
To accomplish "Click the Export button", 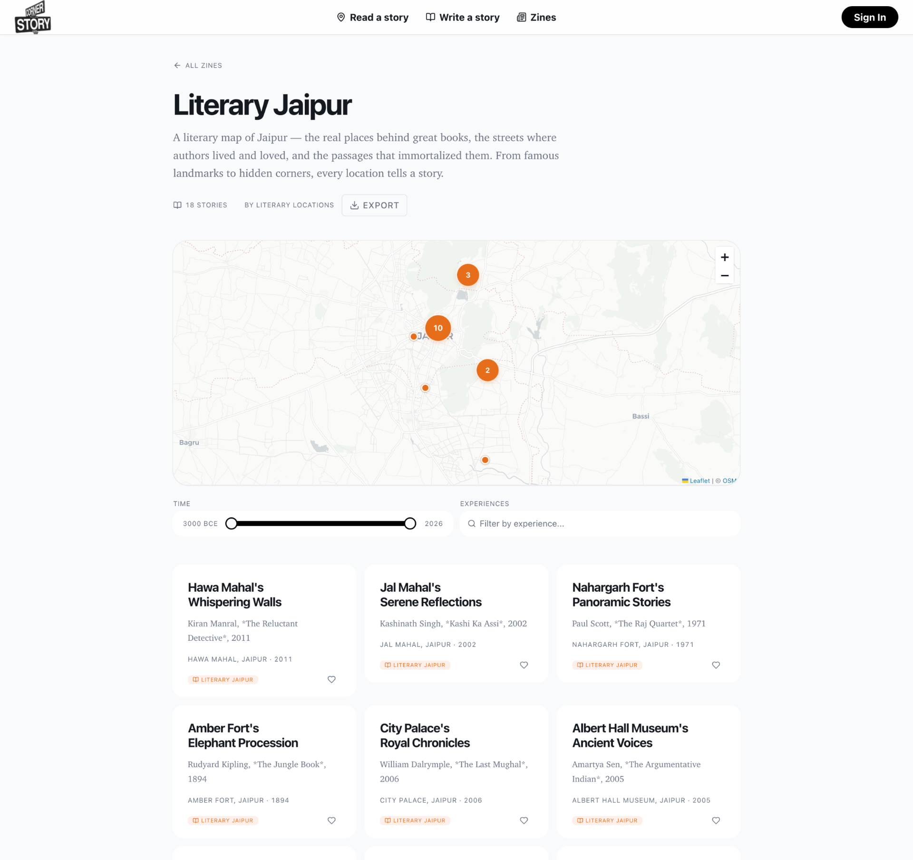I will pyautogui.click(x=374, y=205).
